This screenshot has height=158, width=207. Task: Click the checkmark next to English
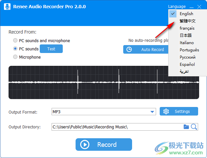[173, 14]
